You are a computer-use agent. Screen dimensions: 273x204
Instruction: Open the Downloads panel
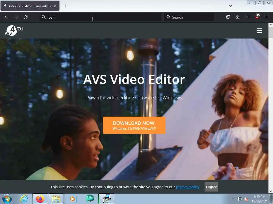coord(238,17)
